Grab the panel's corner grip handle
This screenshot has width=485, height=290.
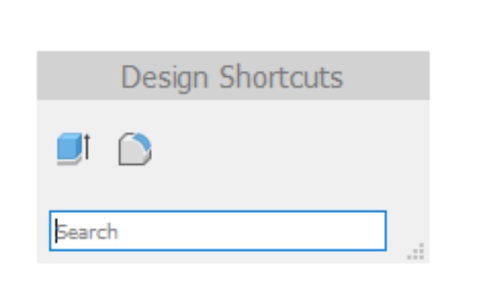(x=416, y=251)
